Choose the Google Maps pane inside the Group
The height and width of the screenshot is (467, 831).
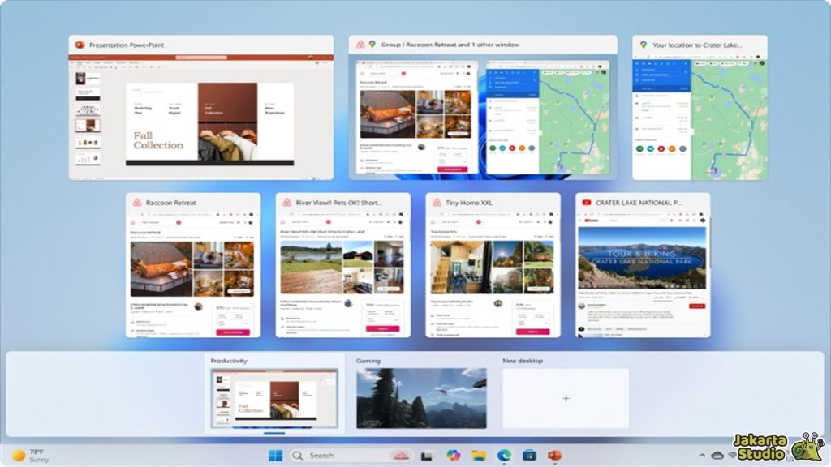548,117
